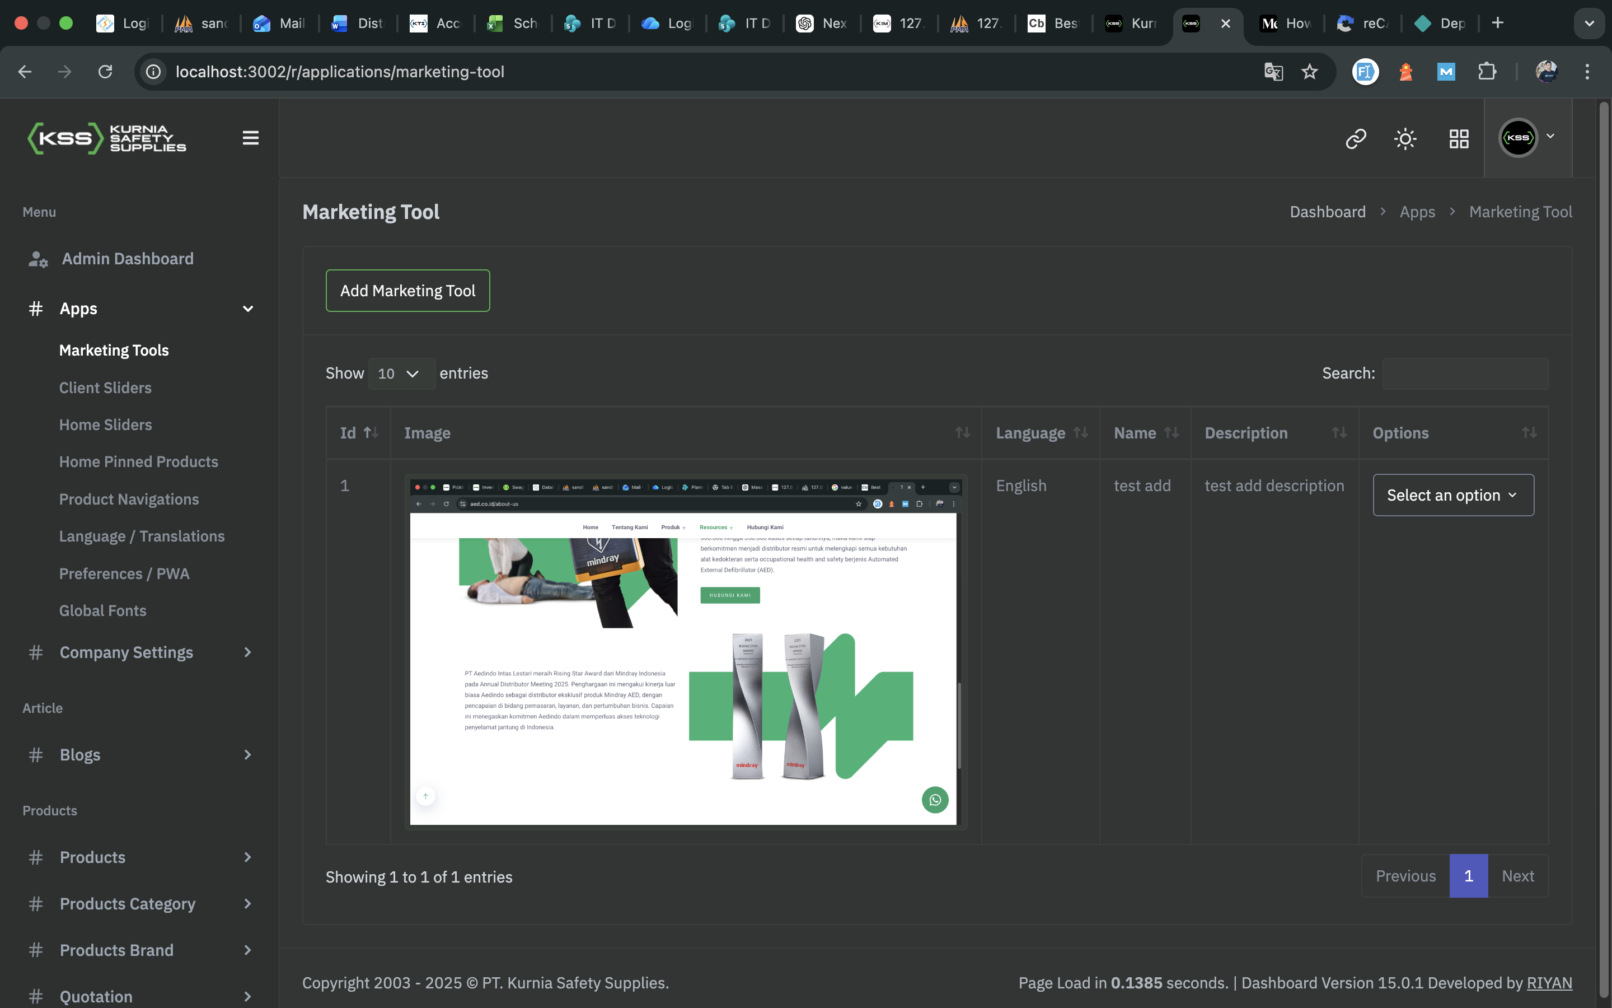Open the Show 10 entries dropdown

(401, 374)
